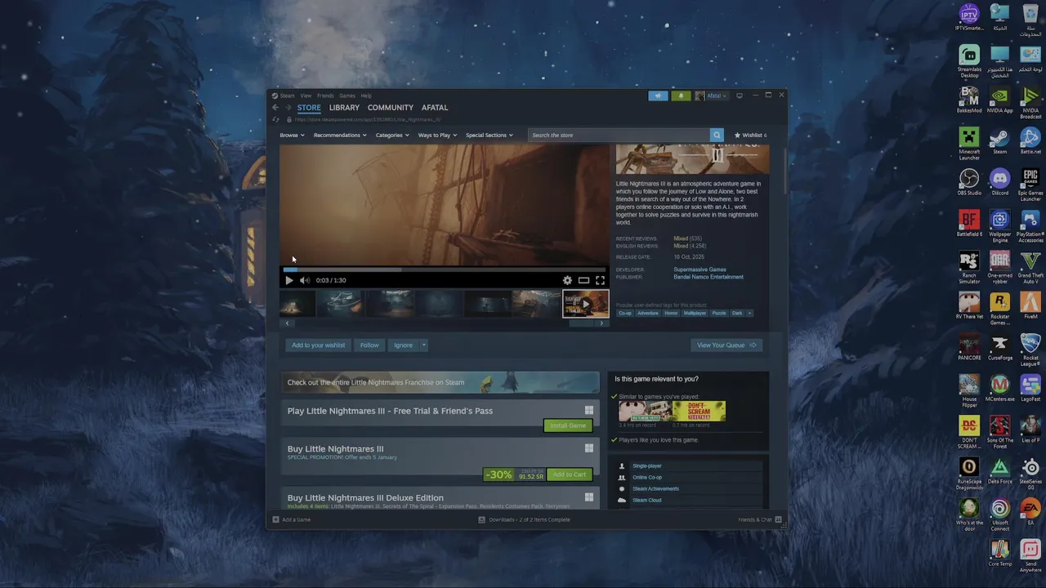Expand the Categories dropdown
Screen dimensions: 1046x588
pyautogui.click(x=392, y=135)
